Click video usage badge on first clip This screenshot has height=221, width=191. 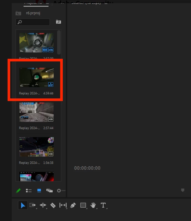(45, 50)
